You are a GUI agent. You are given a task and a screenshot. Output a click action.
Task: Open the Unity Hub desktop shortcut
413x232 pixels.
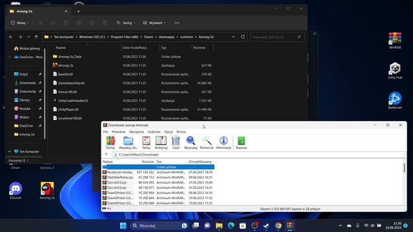pos(395,70)
